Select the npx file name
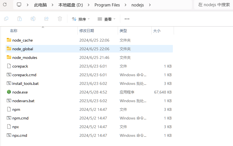 [16, 127]
